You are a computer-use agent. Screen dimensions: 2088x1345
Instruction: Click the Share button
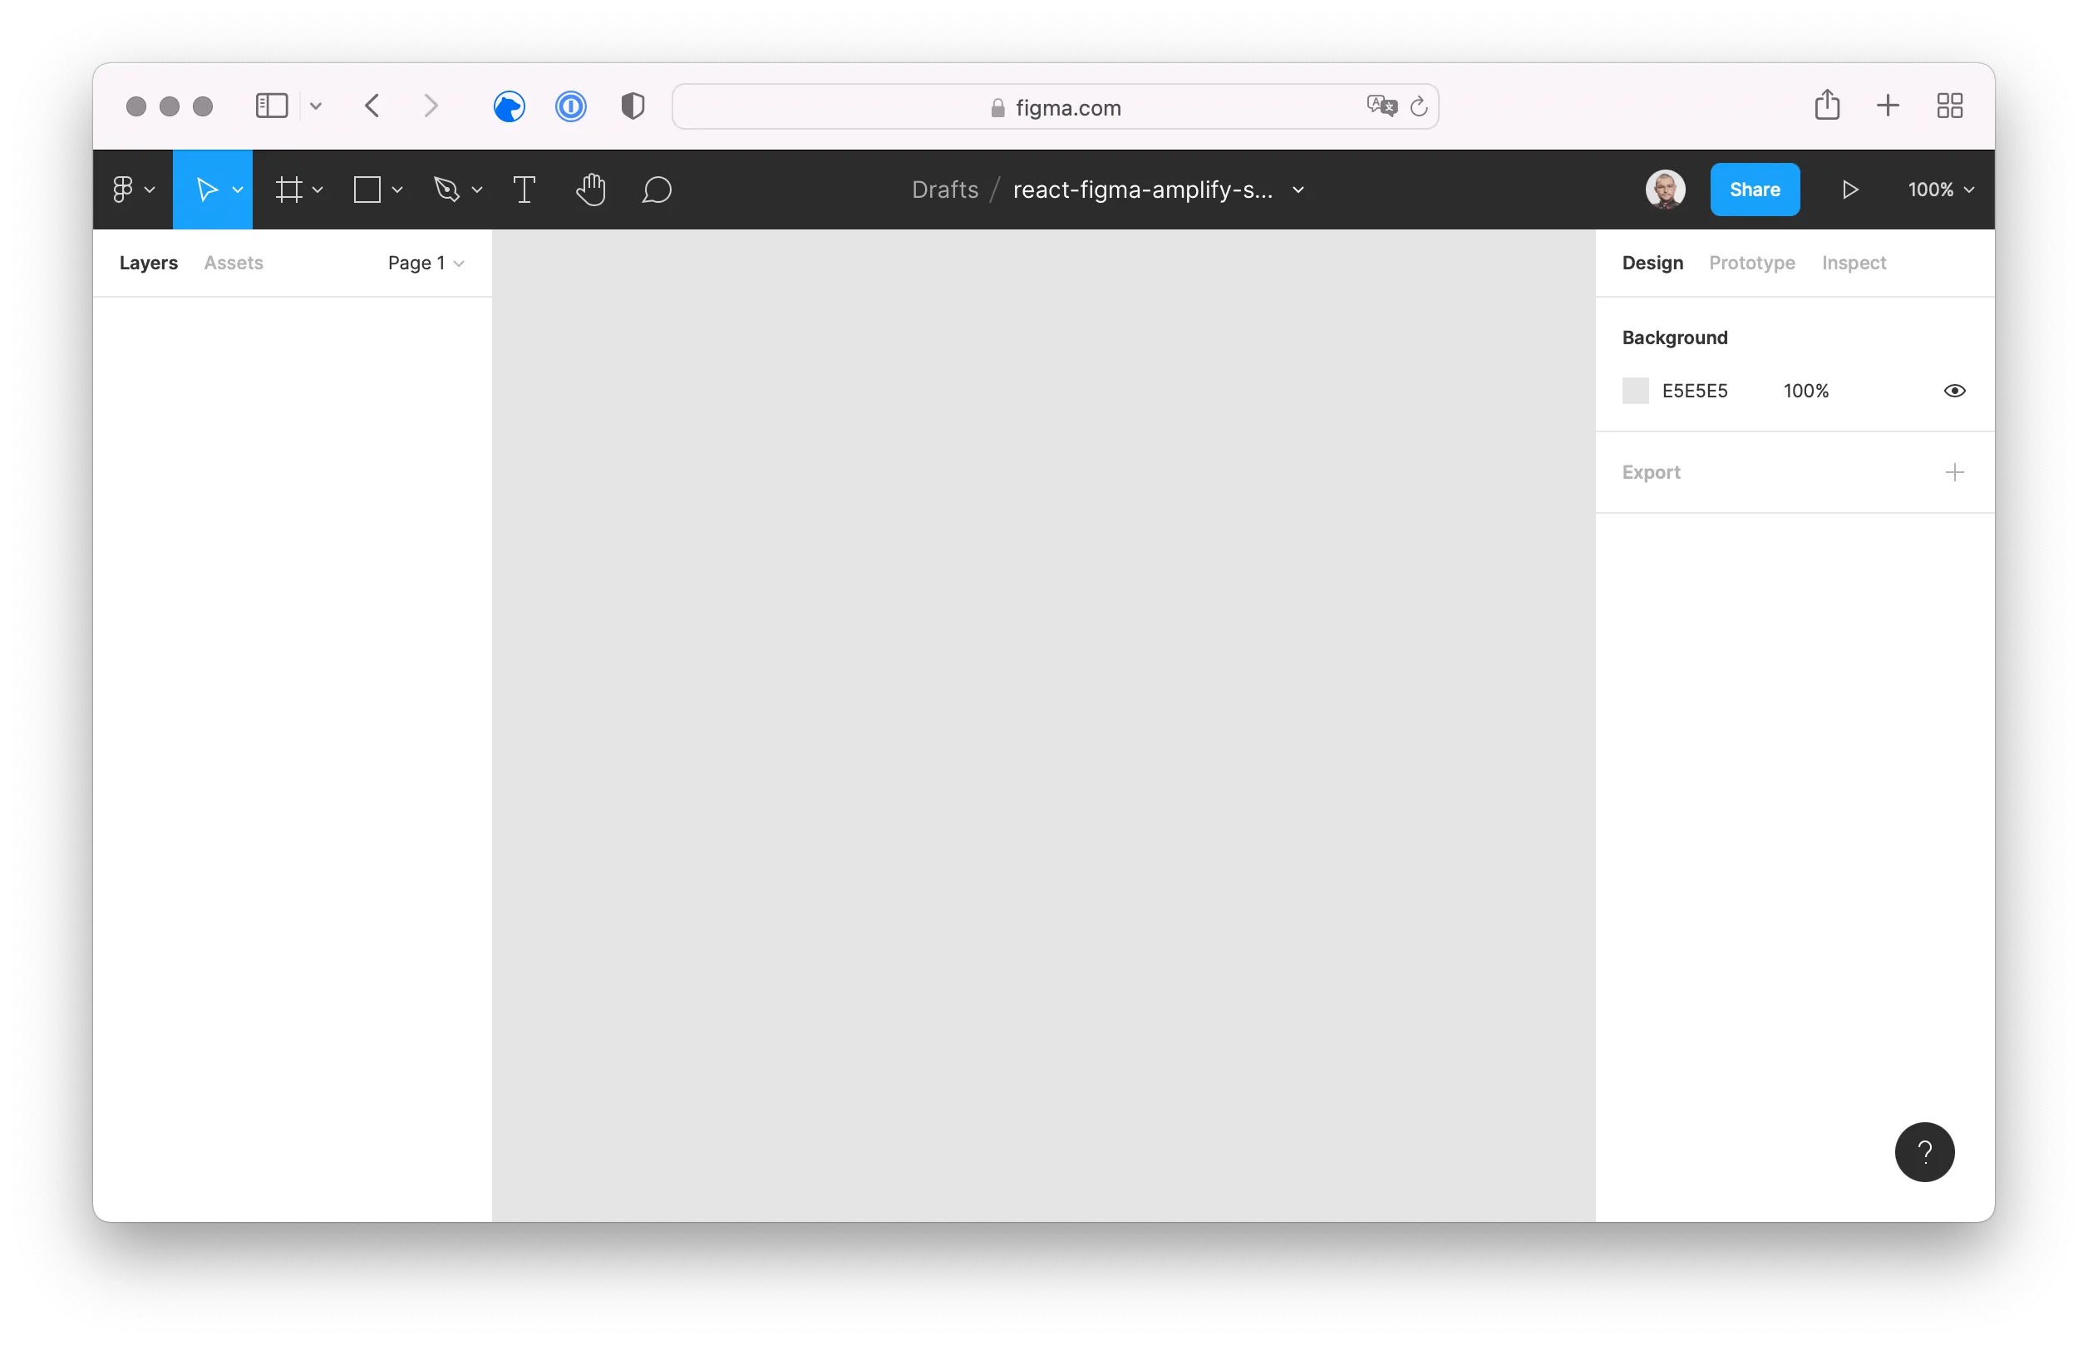coord(1755,189)
